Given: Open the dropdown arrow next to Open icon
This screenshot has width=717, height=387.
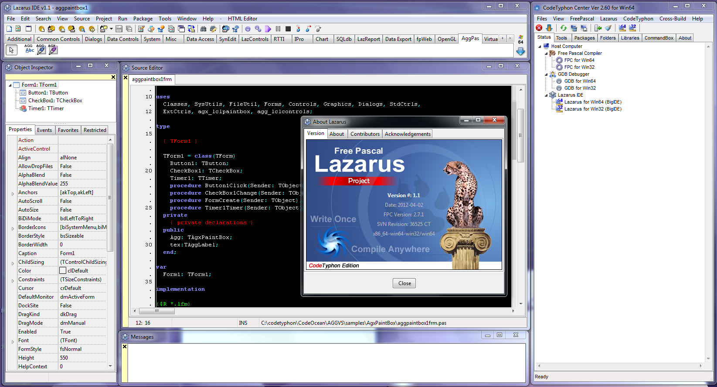Looking at the screenshot, I should coord(111,29).
